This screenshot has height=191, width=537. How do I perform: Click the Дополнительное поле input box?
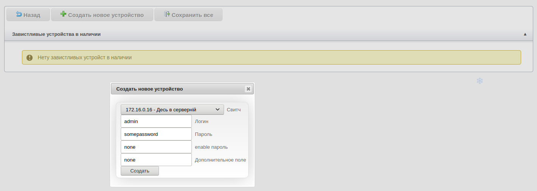pos(156,160)
